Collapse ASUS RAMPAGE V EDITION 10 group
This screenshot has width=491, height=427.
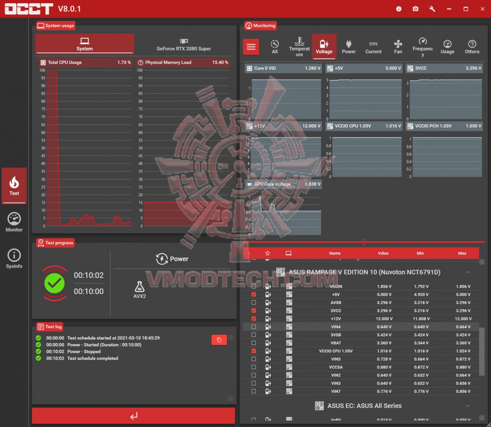[x=467, y=272]
